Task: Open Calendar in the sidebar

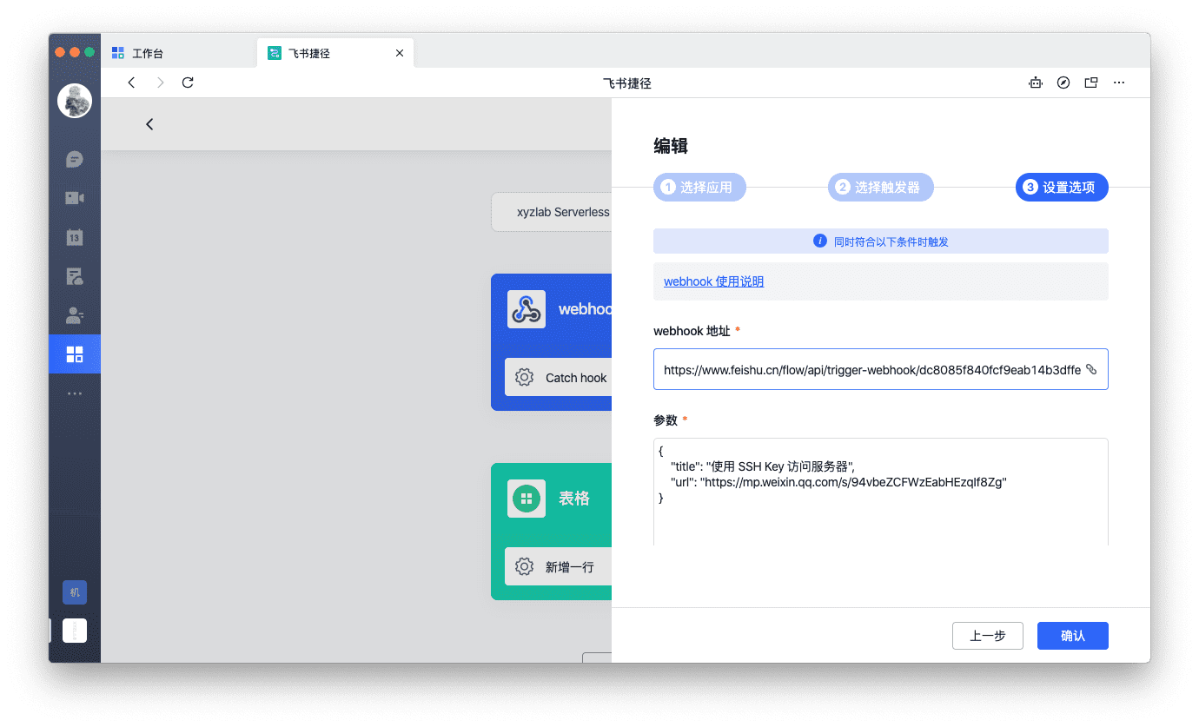Action: coord(75,237)
